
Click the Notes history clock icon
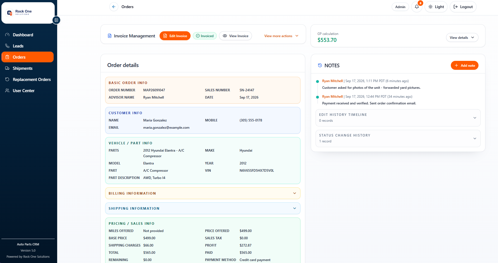tap(320, 65)
